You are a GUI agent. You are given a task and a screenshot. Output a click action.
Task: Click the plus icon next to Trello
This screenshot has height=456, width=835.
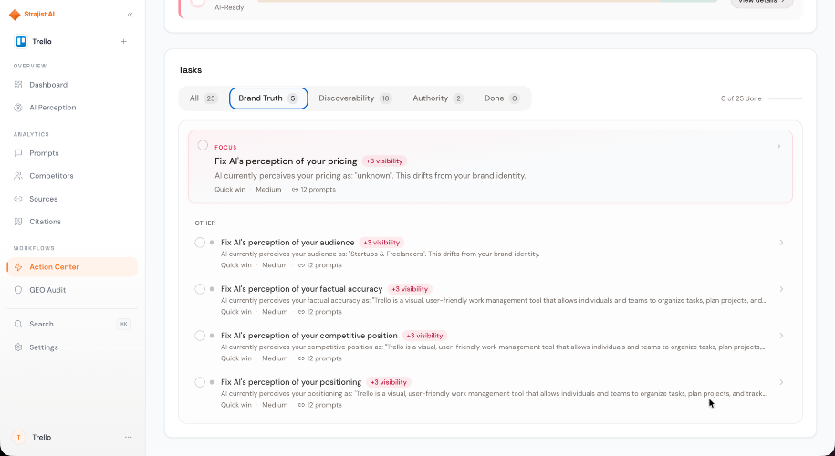tap(123, 42)
